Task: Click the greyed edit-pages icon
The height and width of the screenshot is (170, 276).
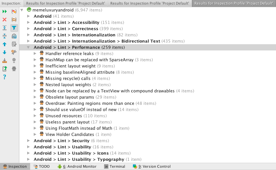Action: click(14, 44)
